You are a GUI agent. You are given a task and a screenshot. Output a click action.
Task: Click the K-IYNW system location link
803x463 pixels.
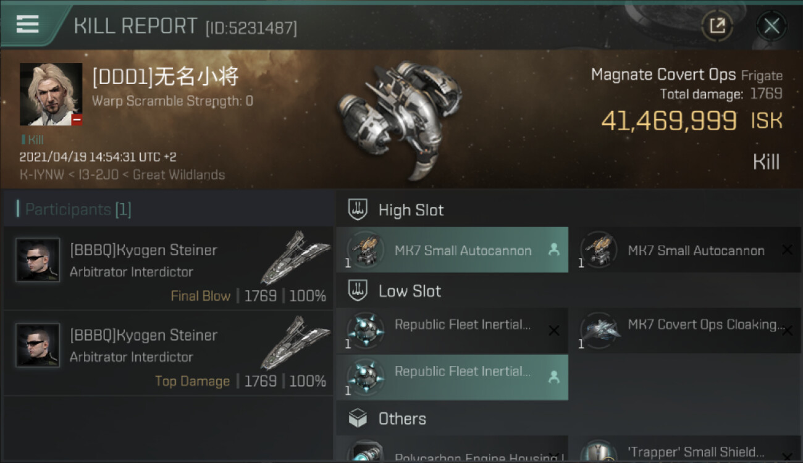(x=33, y=175)
